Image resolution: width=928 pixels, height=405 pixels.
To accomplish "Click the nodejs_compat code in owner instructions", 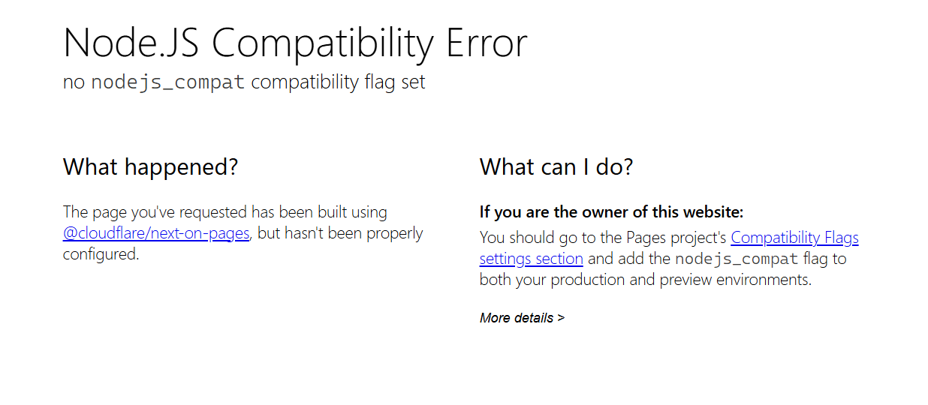I will coord(737,259).
